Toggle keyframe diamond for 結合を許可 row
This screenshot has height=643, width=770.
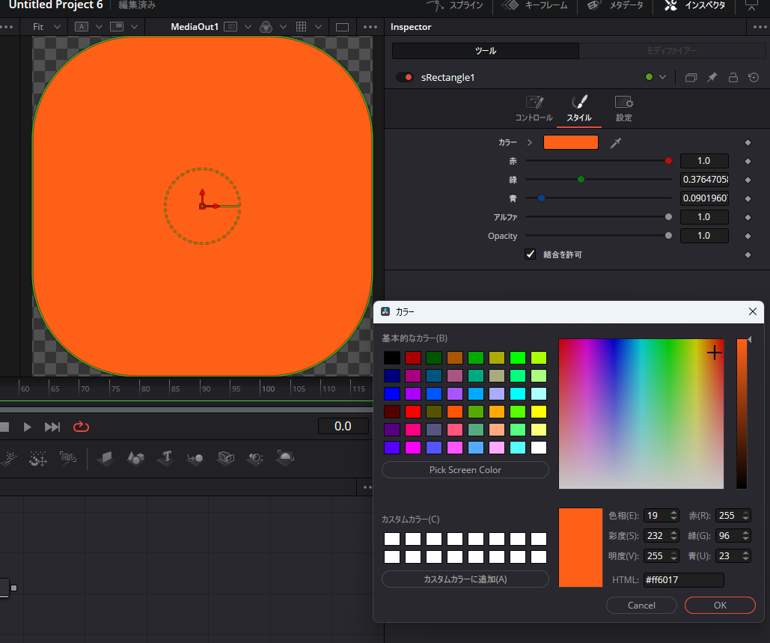(x=748, y=255)
